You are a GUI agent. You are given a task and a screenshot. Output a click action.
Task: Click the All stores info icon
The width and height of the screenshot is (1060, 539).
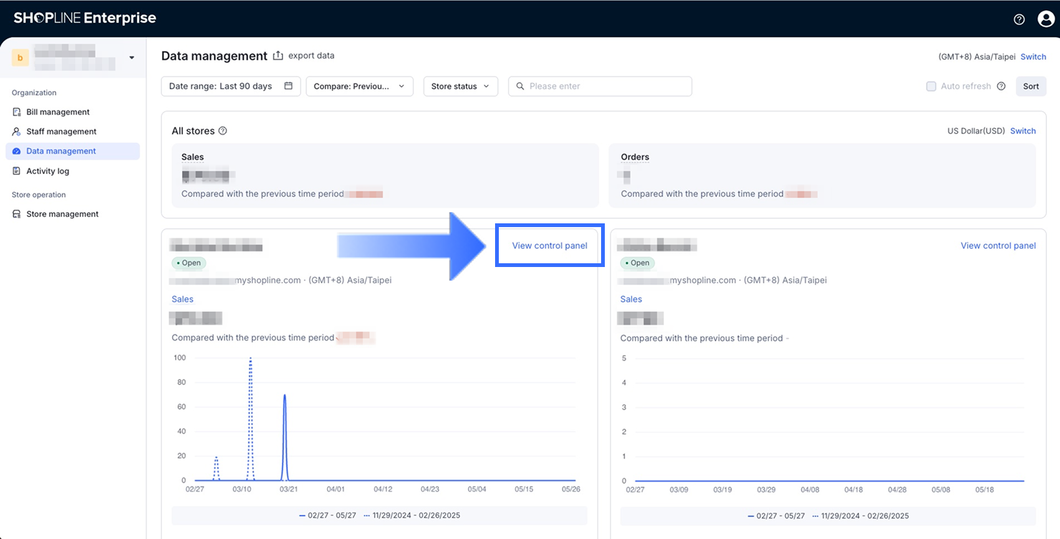223,131
